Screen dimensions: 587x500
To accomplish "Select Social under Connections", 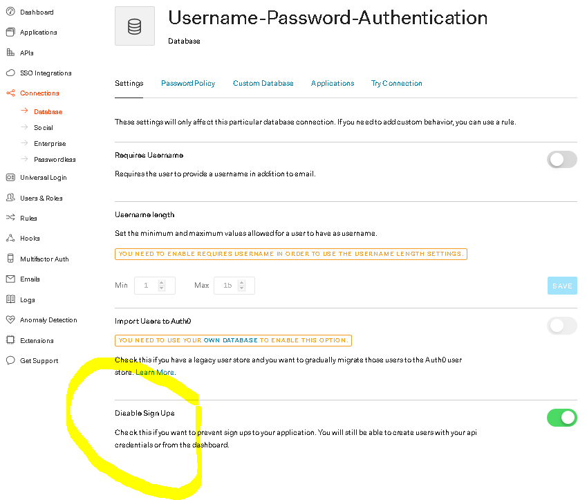I will pyautogui.click(x=44, y=128).
